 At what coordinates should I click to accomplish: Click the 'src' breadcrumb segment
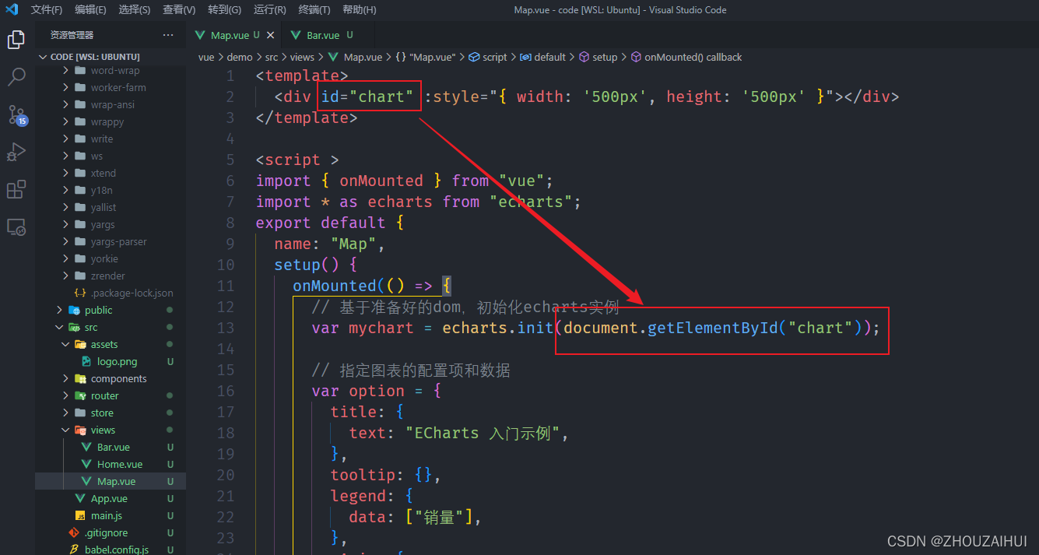pos(271,58)
